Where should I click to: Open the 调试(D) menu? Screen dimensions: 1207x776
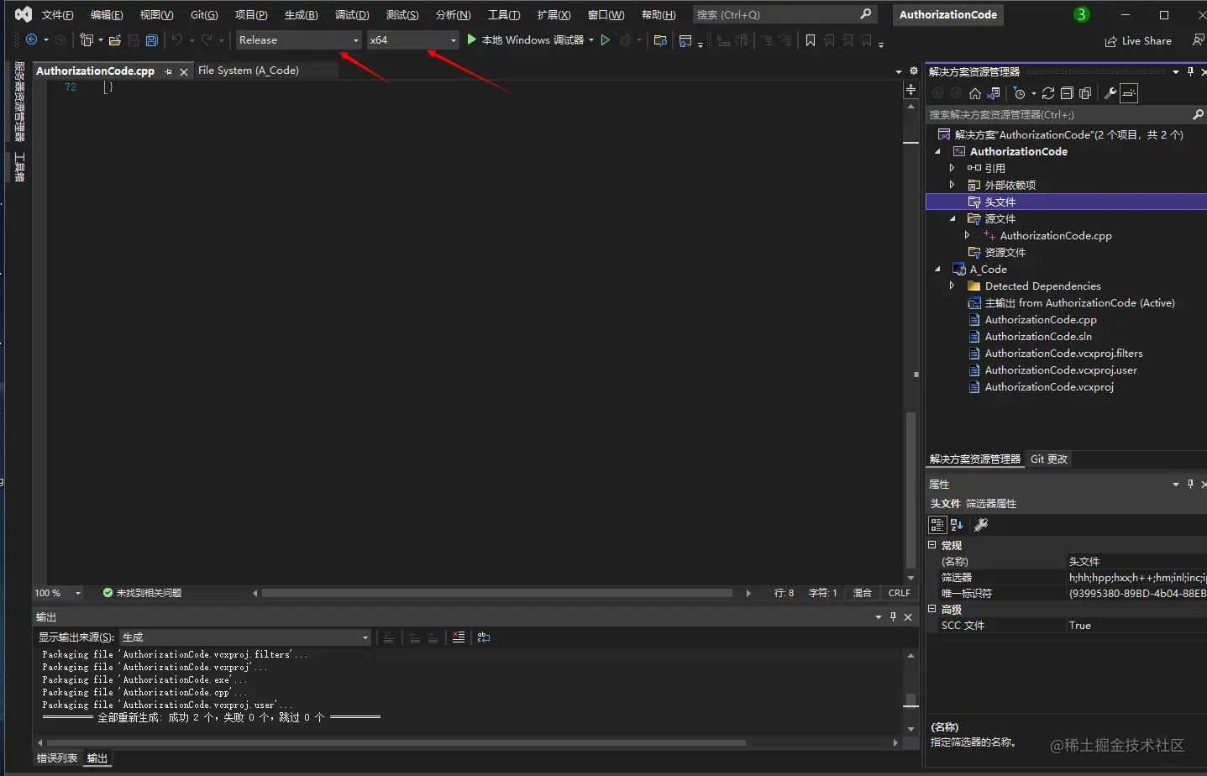(352, 14)
